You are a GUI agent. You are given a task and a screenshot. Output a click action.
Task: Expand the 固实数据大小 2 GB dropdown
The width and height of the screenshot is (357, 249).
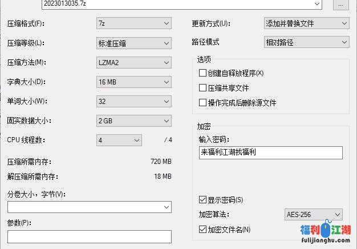click(133, 121)
